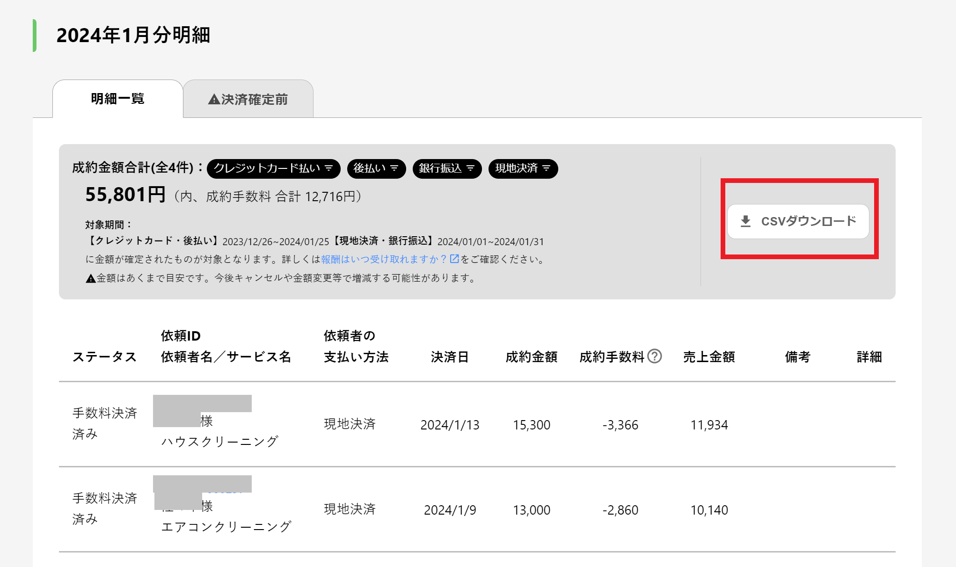
Task: Click the filter icon on the 銀行振込 chip
Action: point(471,168)
